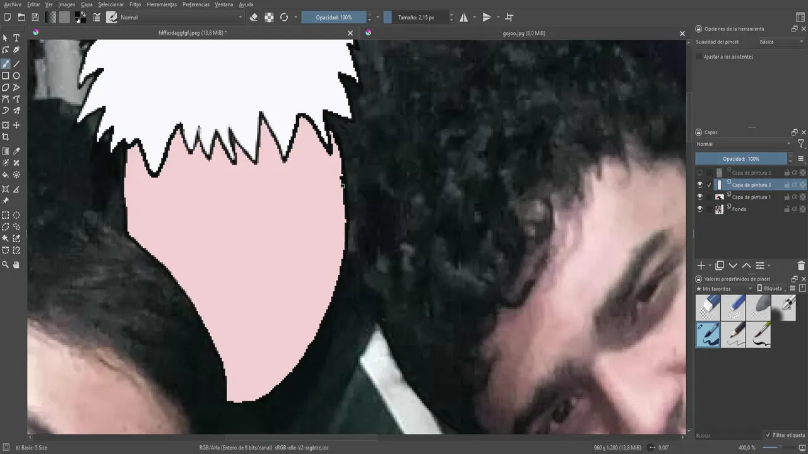Screen dimensions: 808x454
Task: Open the layer filter funnel
Action: click(801, 144)
